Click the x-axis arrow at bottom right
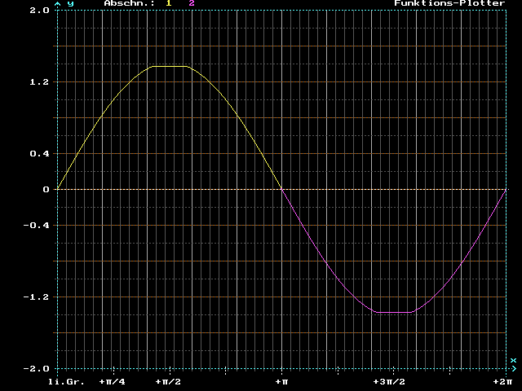 [x=514, y=368]
